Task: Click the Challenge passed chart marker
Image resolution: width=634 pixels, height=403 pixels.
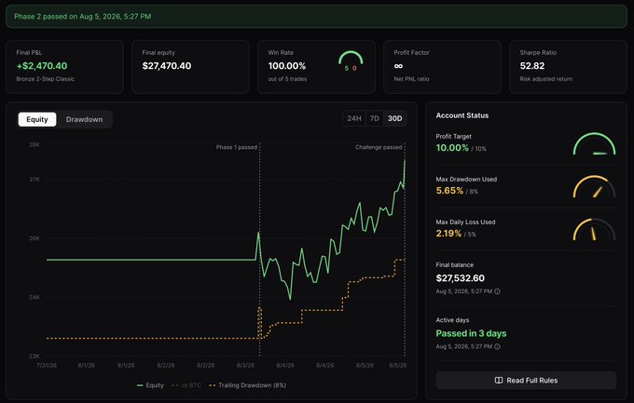Action: 379,147
